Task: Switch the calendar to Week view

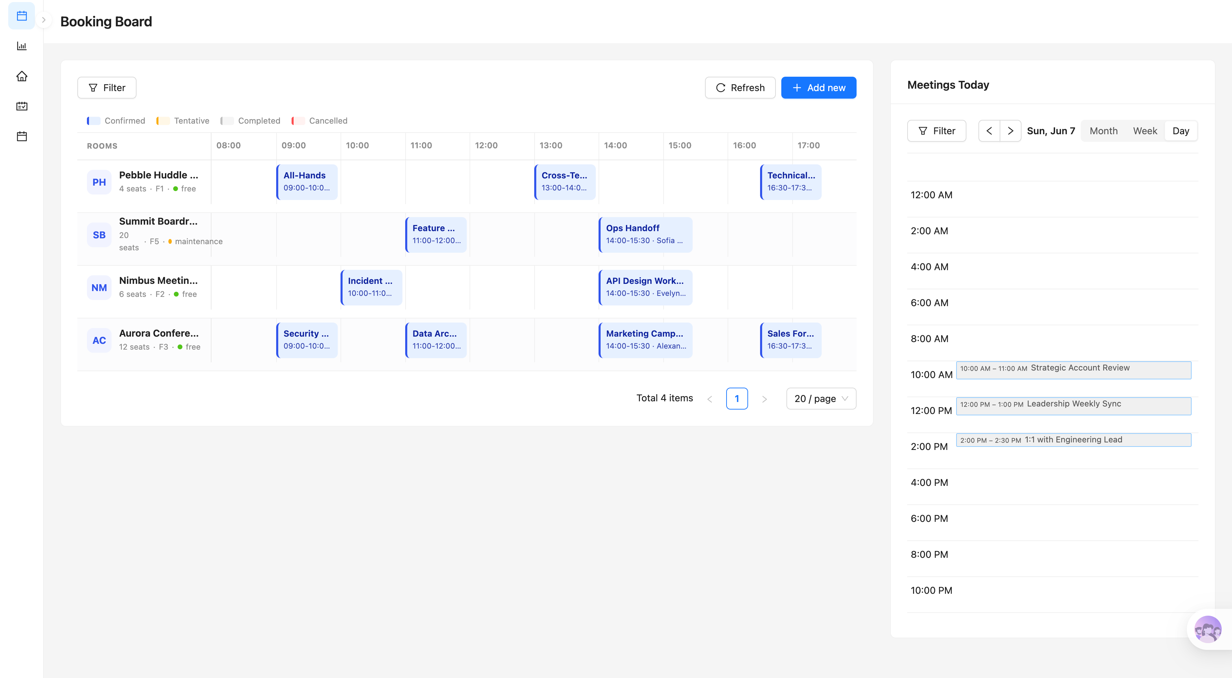Action: point(1144,130)
